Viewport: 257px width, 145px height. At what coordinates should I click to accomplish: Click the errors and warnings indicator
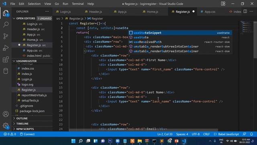click(x=10, y=134)
